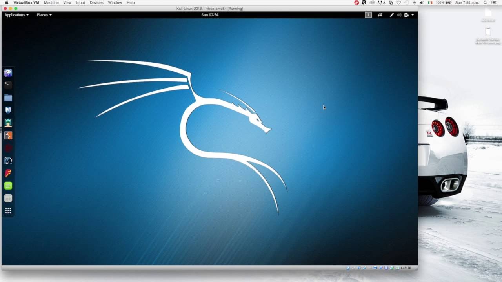Open the VirtualBox VM menu
The image size is (502, 282).
click(26, 2)
